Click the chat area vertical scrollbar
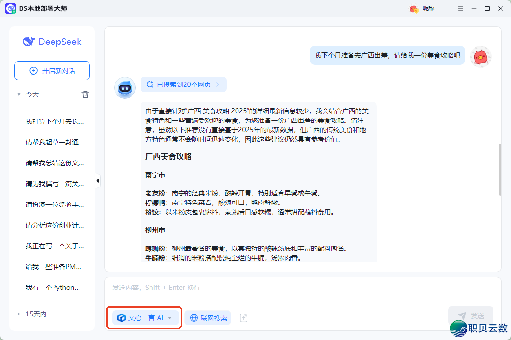 pos(500,170)
